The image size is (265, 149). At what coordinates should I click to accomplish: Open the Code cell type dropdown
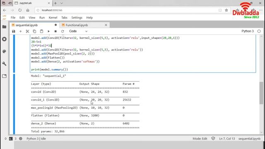click(x=78, y=31)
